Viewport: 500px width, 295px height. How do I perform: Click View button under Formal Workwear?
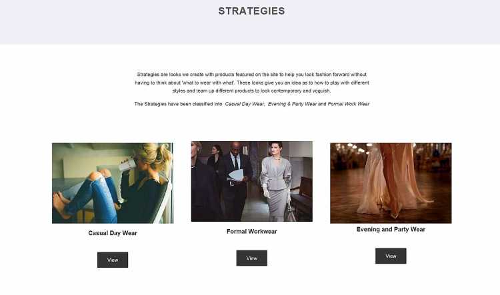tap(251, 258)
